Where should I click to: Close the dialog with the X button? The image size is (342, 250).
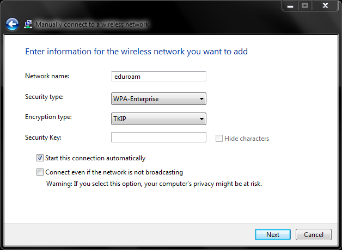[x=325, y=5]
